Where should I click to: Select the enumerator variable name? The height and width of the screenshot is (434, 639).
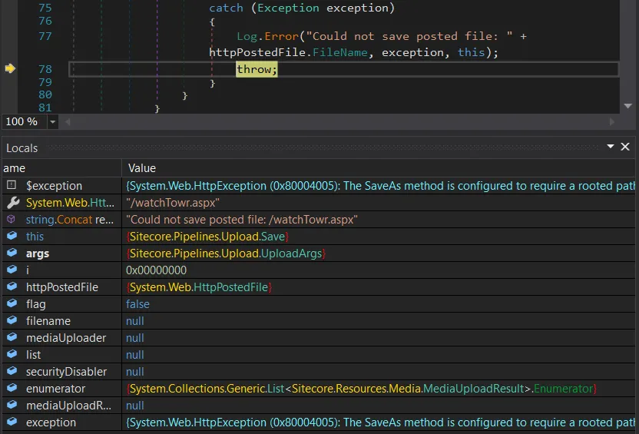coord(55,389)
